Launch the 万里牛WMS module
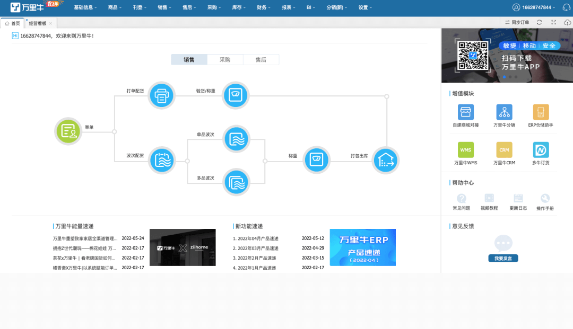Screen dimensions: 573x329 pyautogui.click(x=466, y=150)
